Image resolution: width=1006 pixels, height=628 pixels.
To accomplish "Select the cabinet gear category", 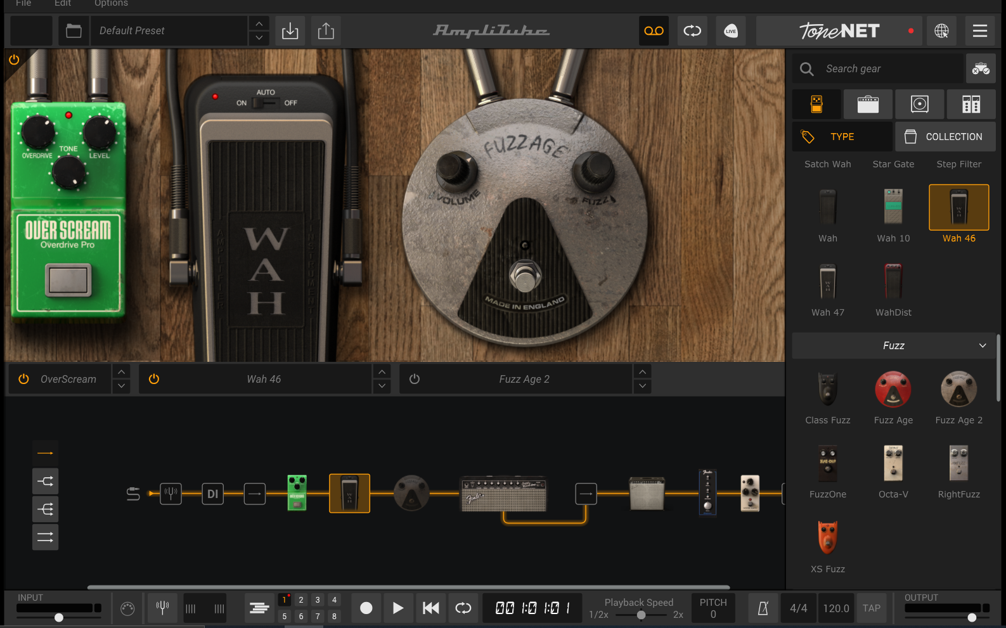I will (920, 104).
